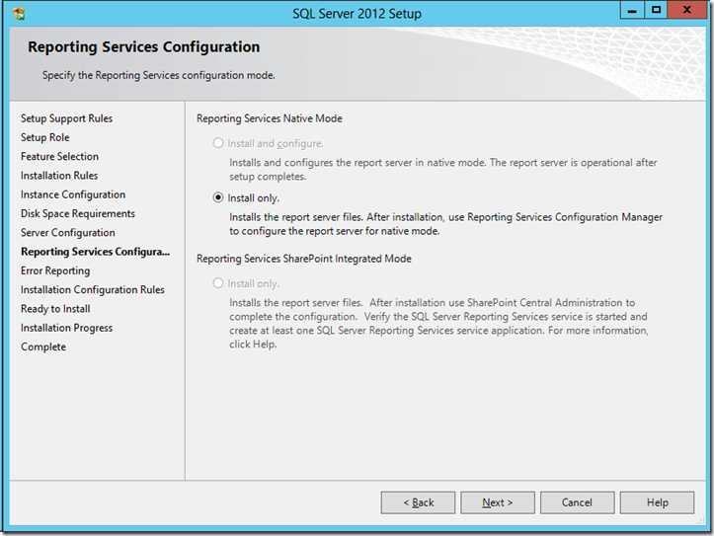Screen dimensions: 714x536
Task: Click description starting "Installs and configures the report server"
Action: coord(443,169)
